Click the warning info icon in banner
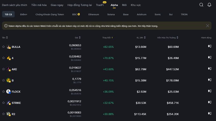 pos(6,26)
